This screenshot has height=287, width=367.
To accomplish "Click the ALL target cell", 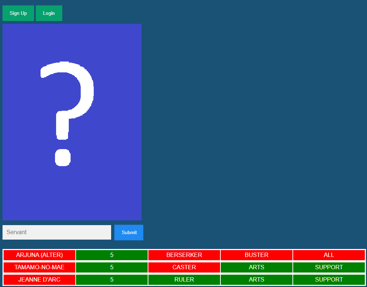I will pos(329,255).
